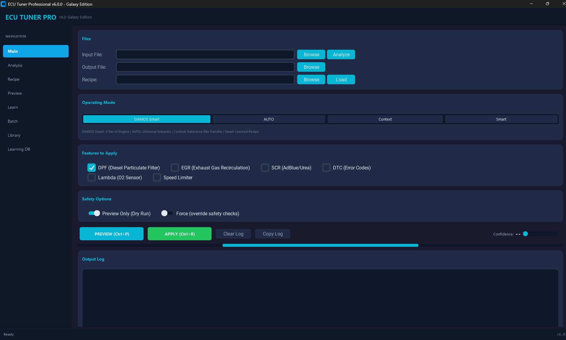The image size is (566, 340).
Task: Enable Force override safety checks
Action: [x=167, y=213]
